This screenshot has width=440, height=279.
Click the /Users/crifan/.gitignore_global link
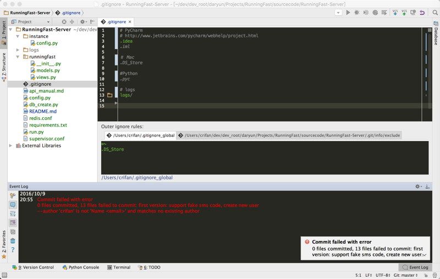pos(137,177)
